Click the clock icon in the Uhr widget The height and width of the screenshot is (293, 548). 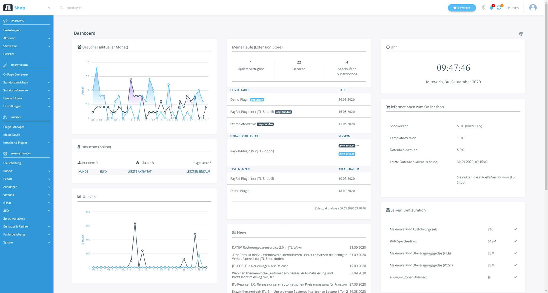pyautogui.click(x=388, y=47)
